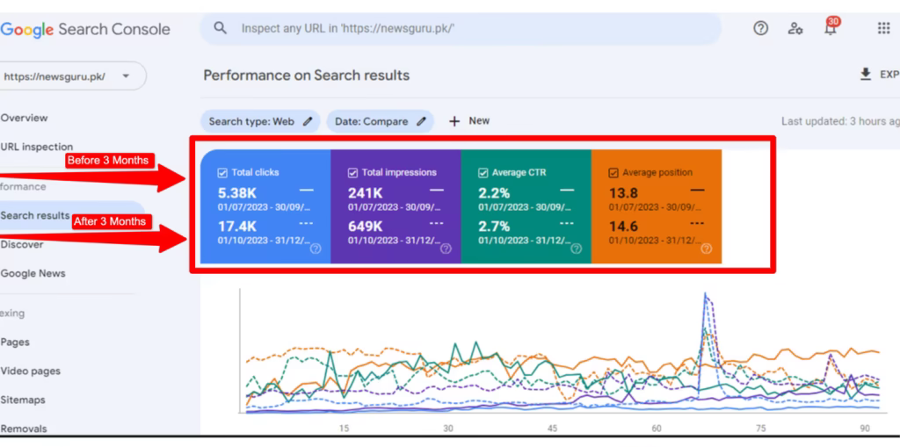
Task: Click the Export button label
Action: pos(889,75)
